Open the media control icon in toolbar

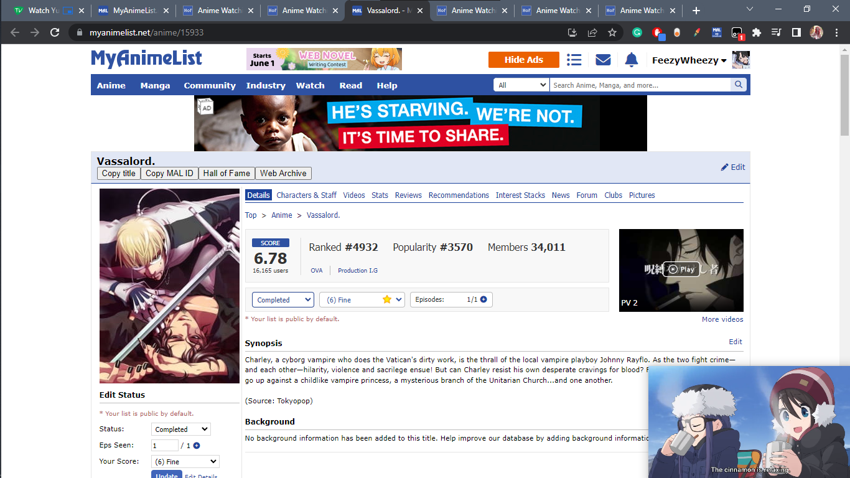pos(776,32)
